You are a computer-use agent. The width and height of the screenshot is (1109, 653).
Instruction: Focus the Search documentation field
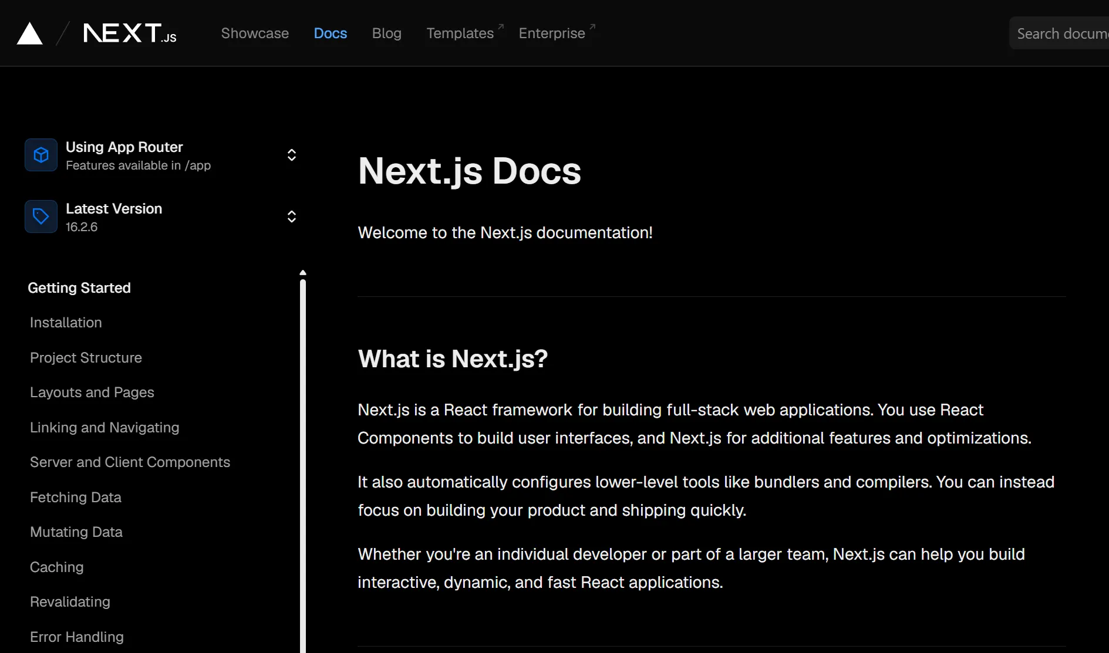click(1059, 33)
